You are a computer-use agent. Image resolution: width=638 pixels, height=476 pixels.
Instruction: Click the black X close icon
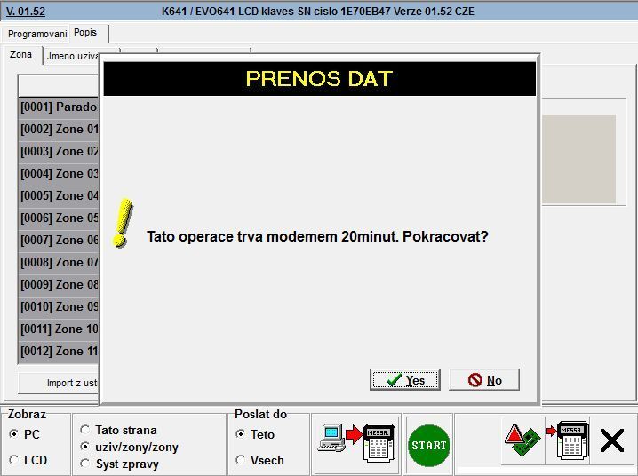612,440
